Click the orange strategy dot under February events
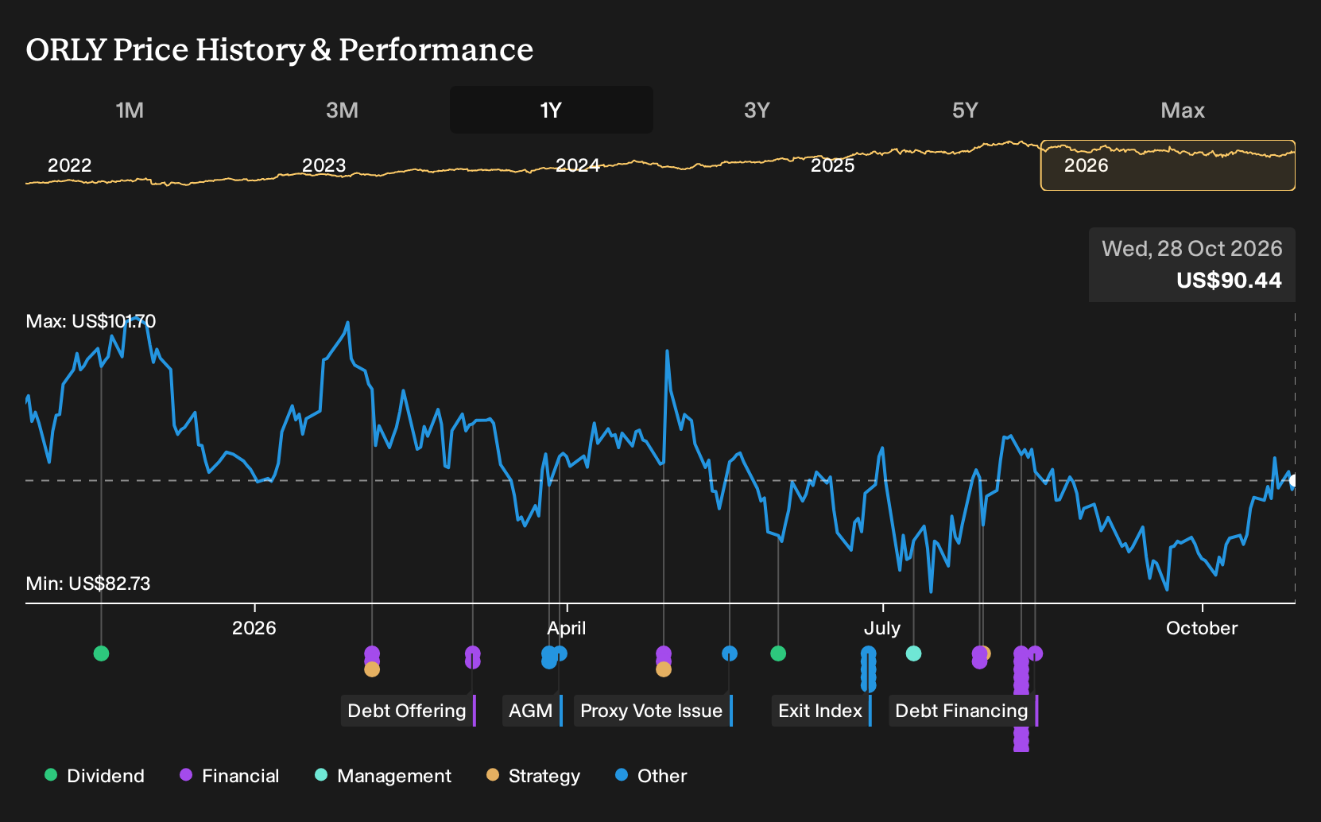Viewport: 1321px width, 822px height. coord(372,669)
